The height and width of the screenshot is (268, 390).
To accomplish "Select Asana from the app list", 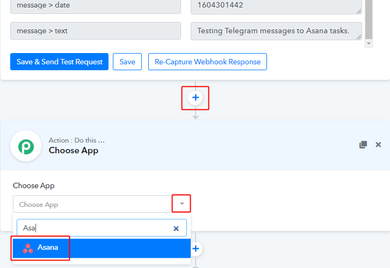I will (x=102, y=248).
